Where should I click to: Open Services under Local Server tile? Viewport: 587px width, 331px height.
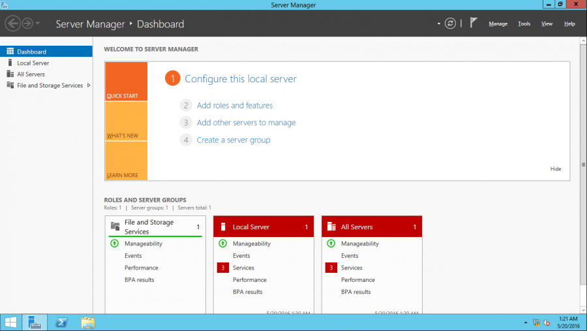click(x=243, y=268)
